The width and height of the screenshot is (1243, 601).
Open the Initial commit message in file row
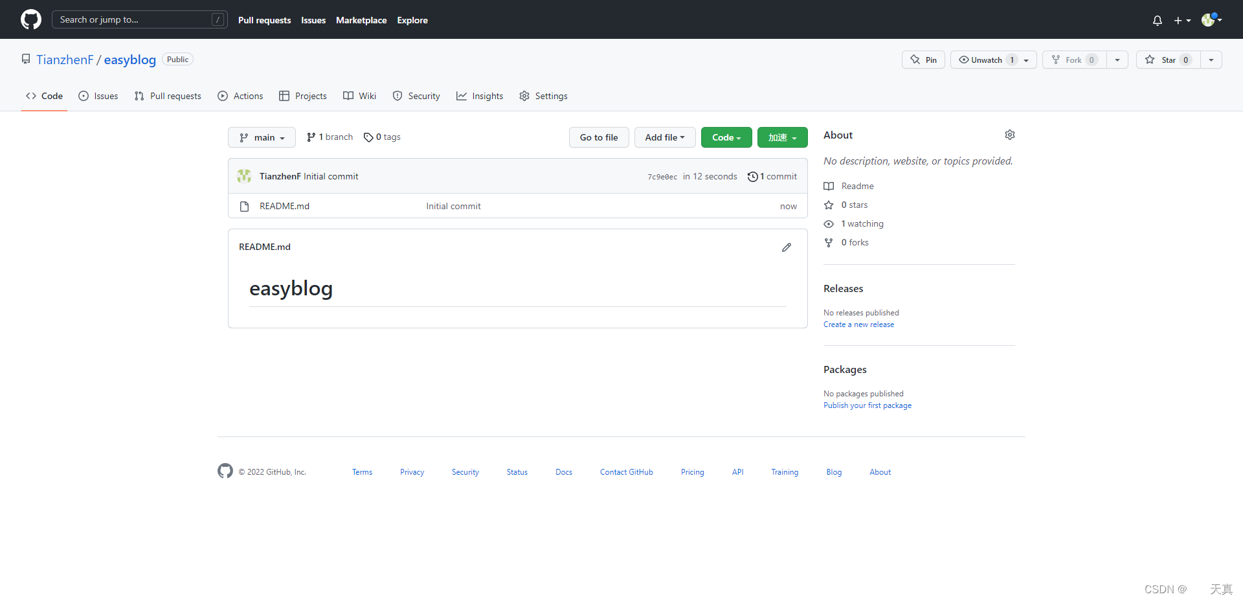pos(453,206)
